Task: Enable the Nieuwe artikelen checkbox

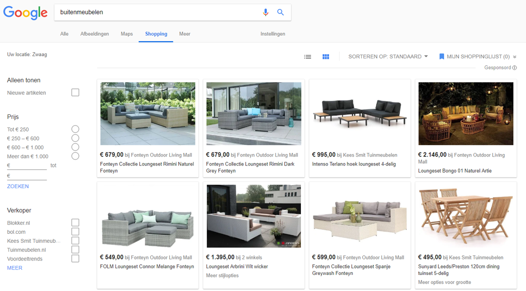Action: (75, 93)
